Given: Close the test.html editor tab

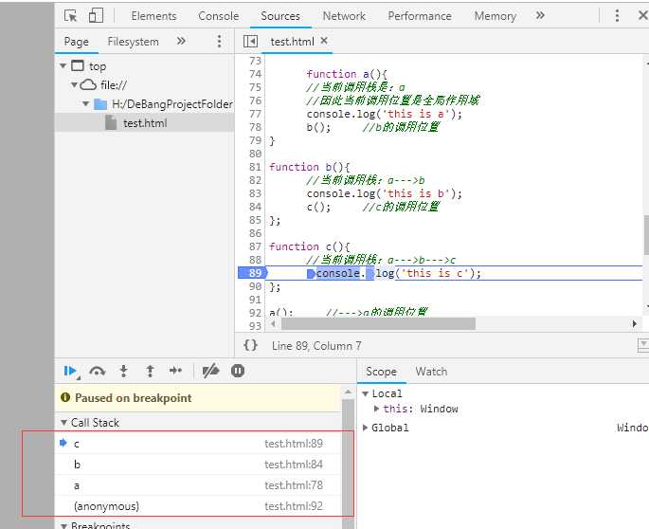Looking at the screenshot, I should 324,40.
